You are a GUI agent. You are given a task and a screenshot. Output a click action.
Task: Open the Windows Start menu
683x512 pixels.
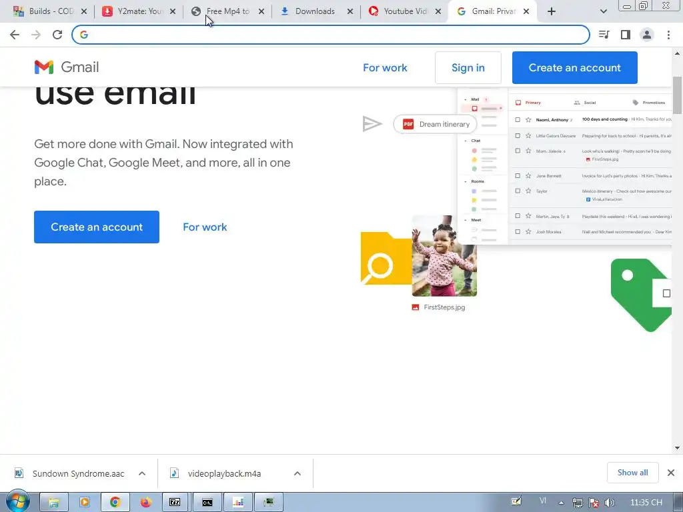coord(17,503)
